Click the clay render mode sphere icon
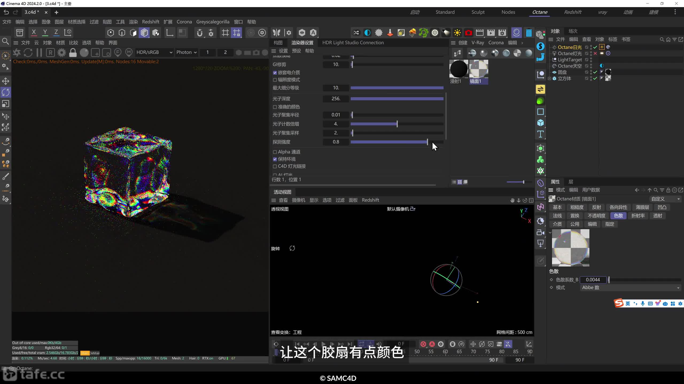Viewport: 684px width, 384px height. pos(84,52)
